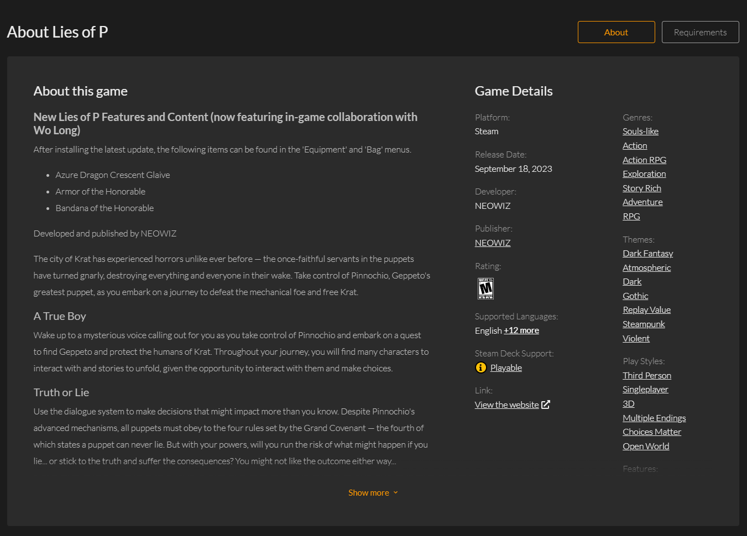Show the +12 more supported languages
Screen dimensions: 747x536
tap(521, 330)
